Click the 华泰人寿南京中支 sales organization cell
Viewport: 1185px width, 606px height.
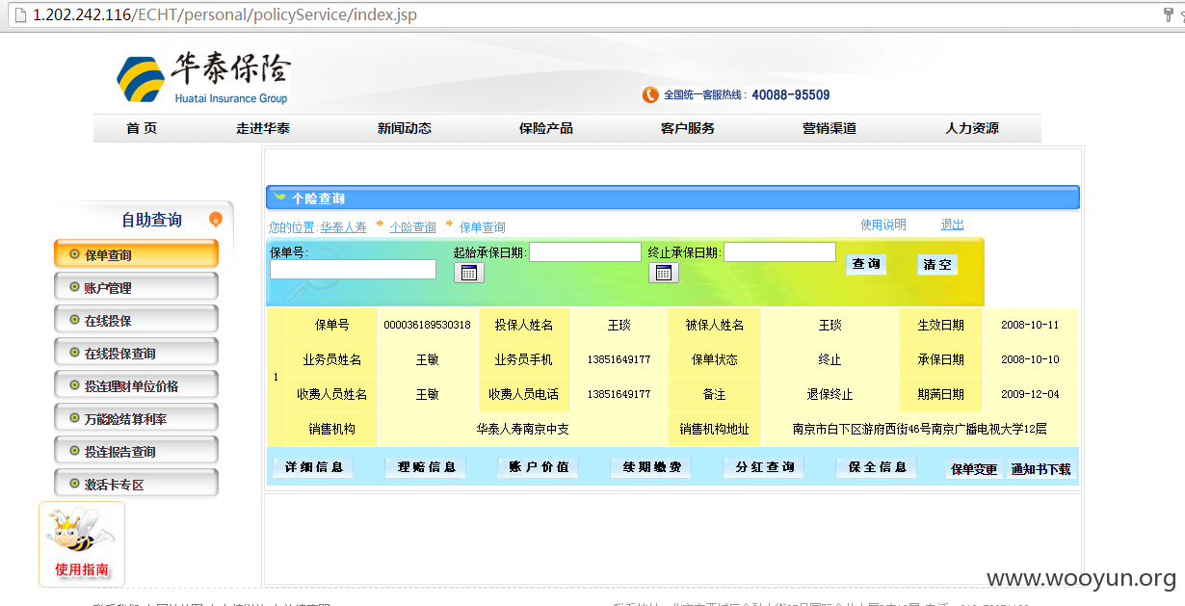(x=523, y=429)
